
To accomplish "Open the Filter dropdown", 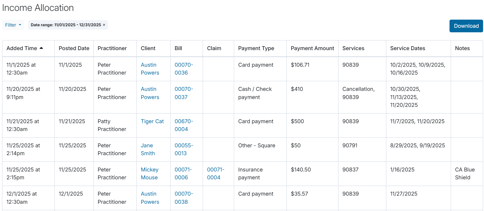I will point(13,25).
